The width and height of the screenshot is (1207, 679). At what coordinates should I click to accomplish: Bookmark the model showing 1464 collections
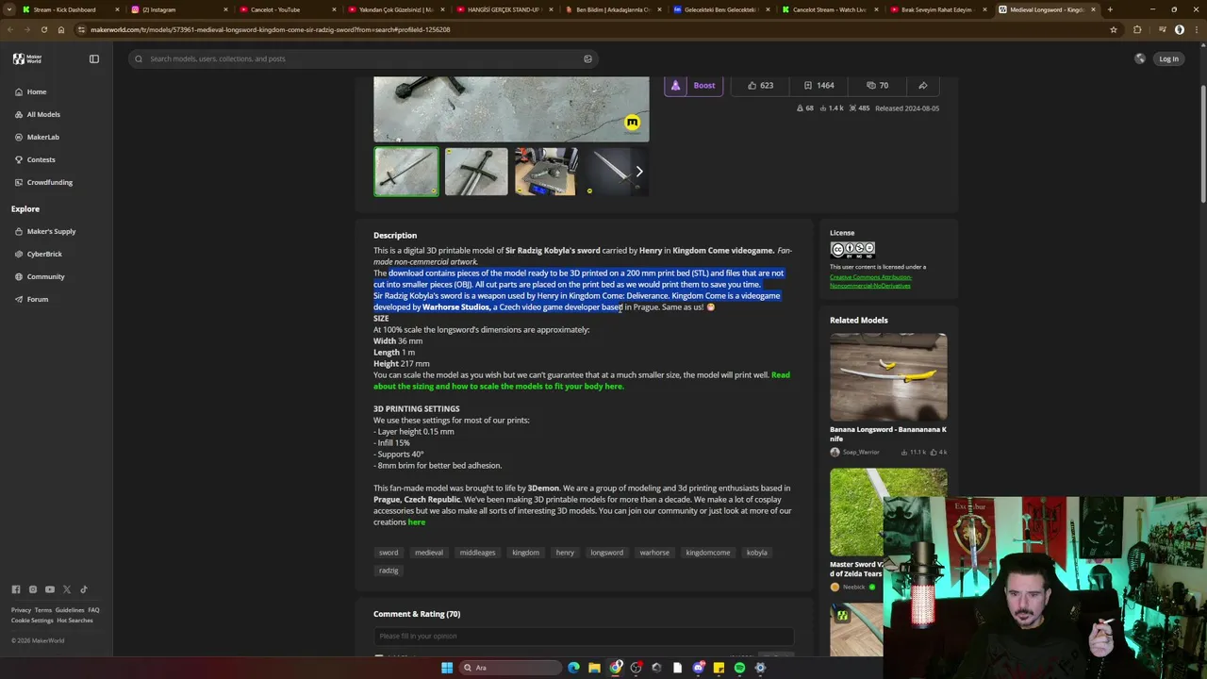tap(818, 85)
